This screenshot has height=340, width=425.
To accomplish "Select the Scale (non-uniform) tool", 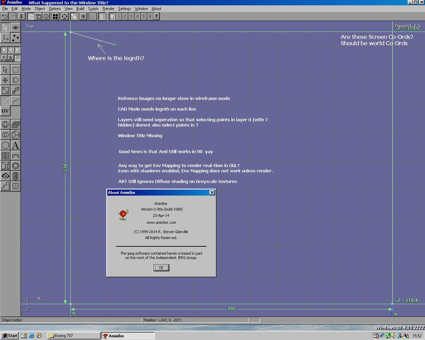I will point(5,90).
